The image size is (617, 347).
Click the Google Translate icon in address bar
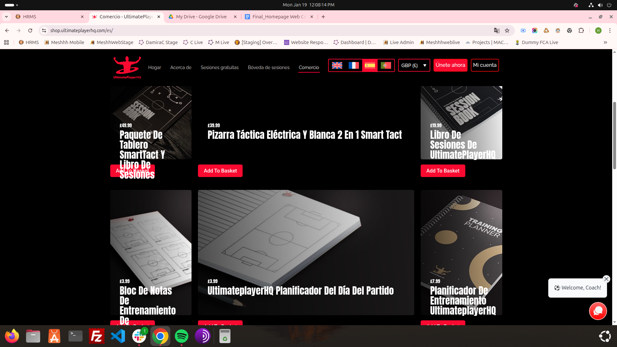pyautogui.click(x=496, y=31)
